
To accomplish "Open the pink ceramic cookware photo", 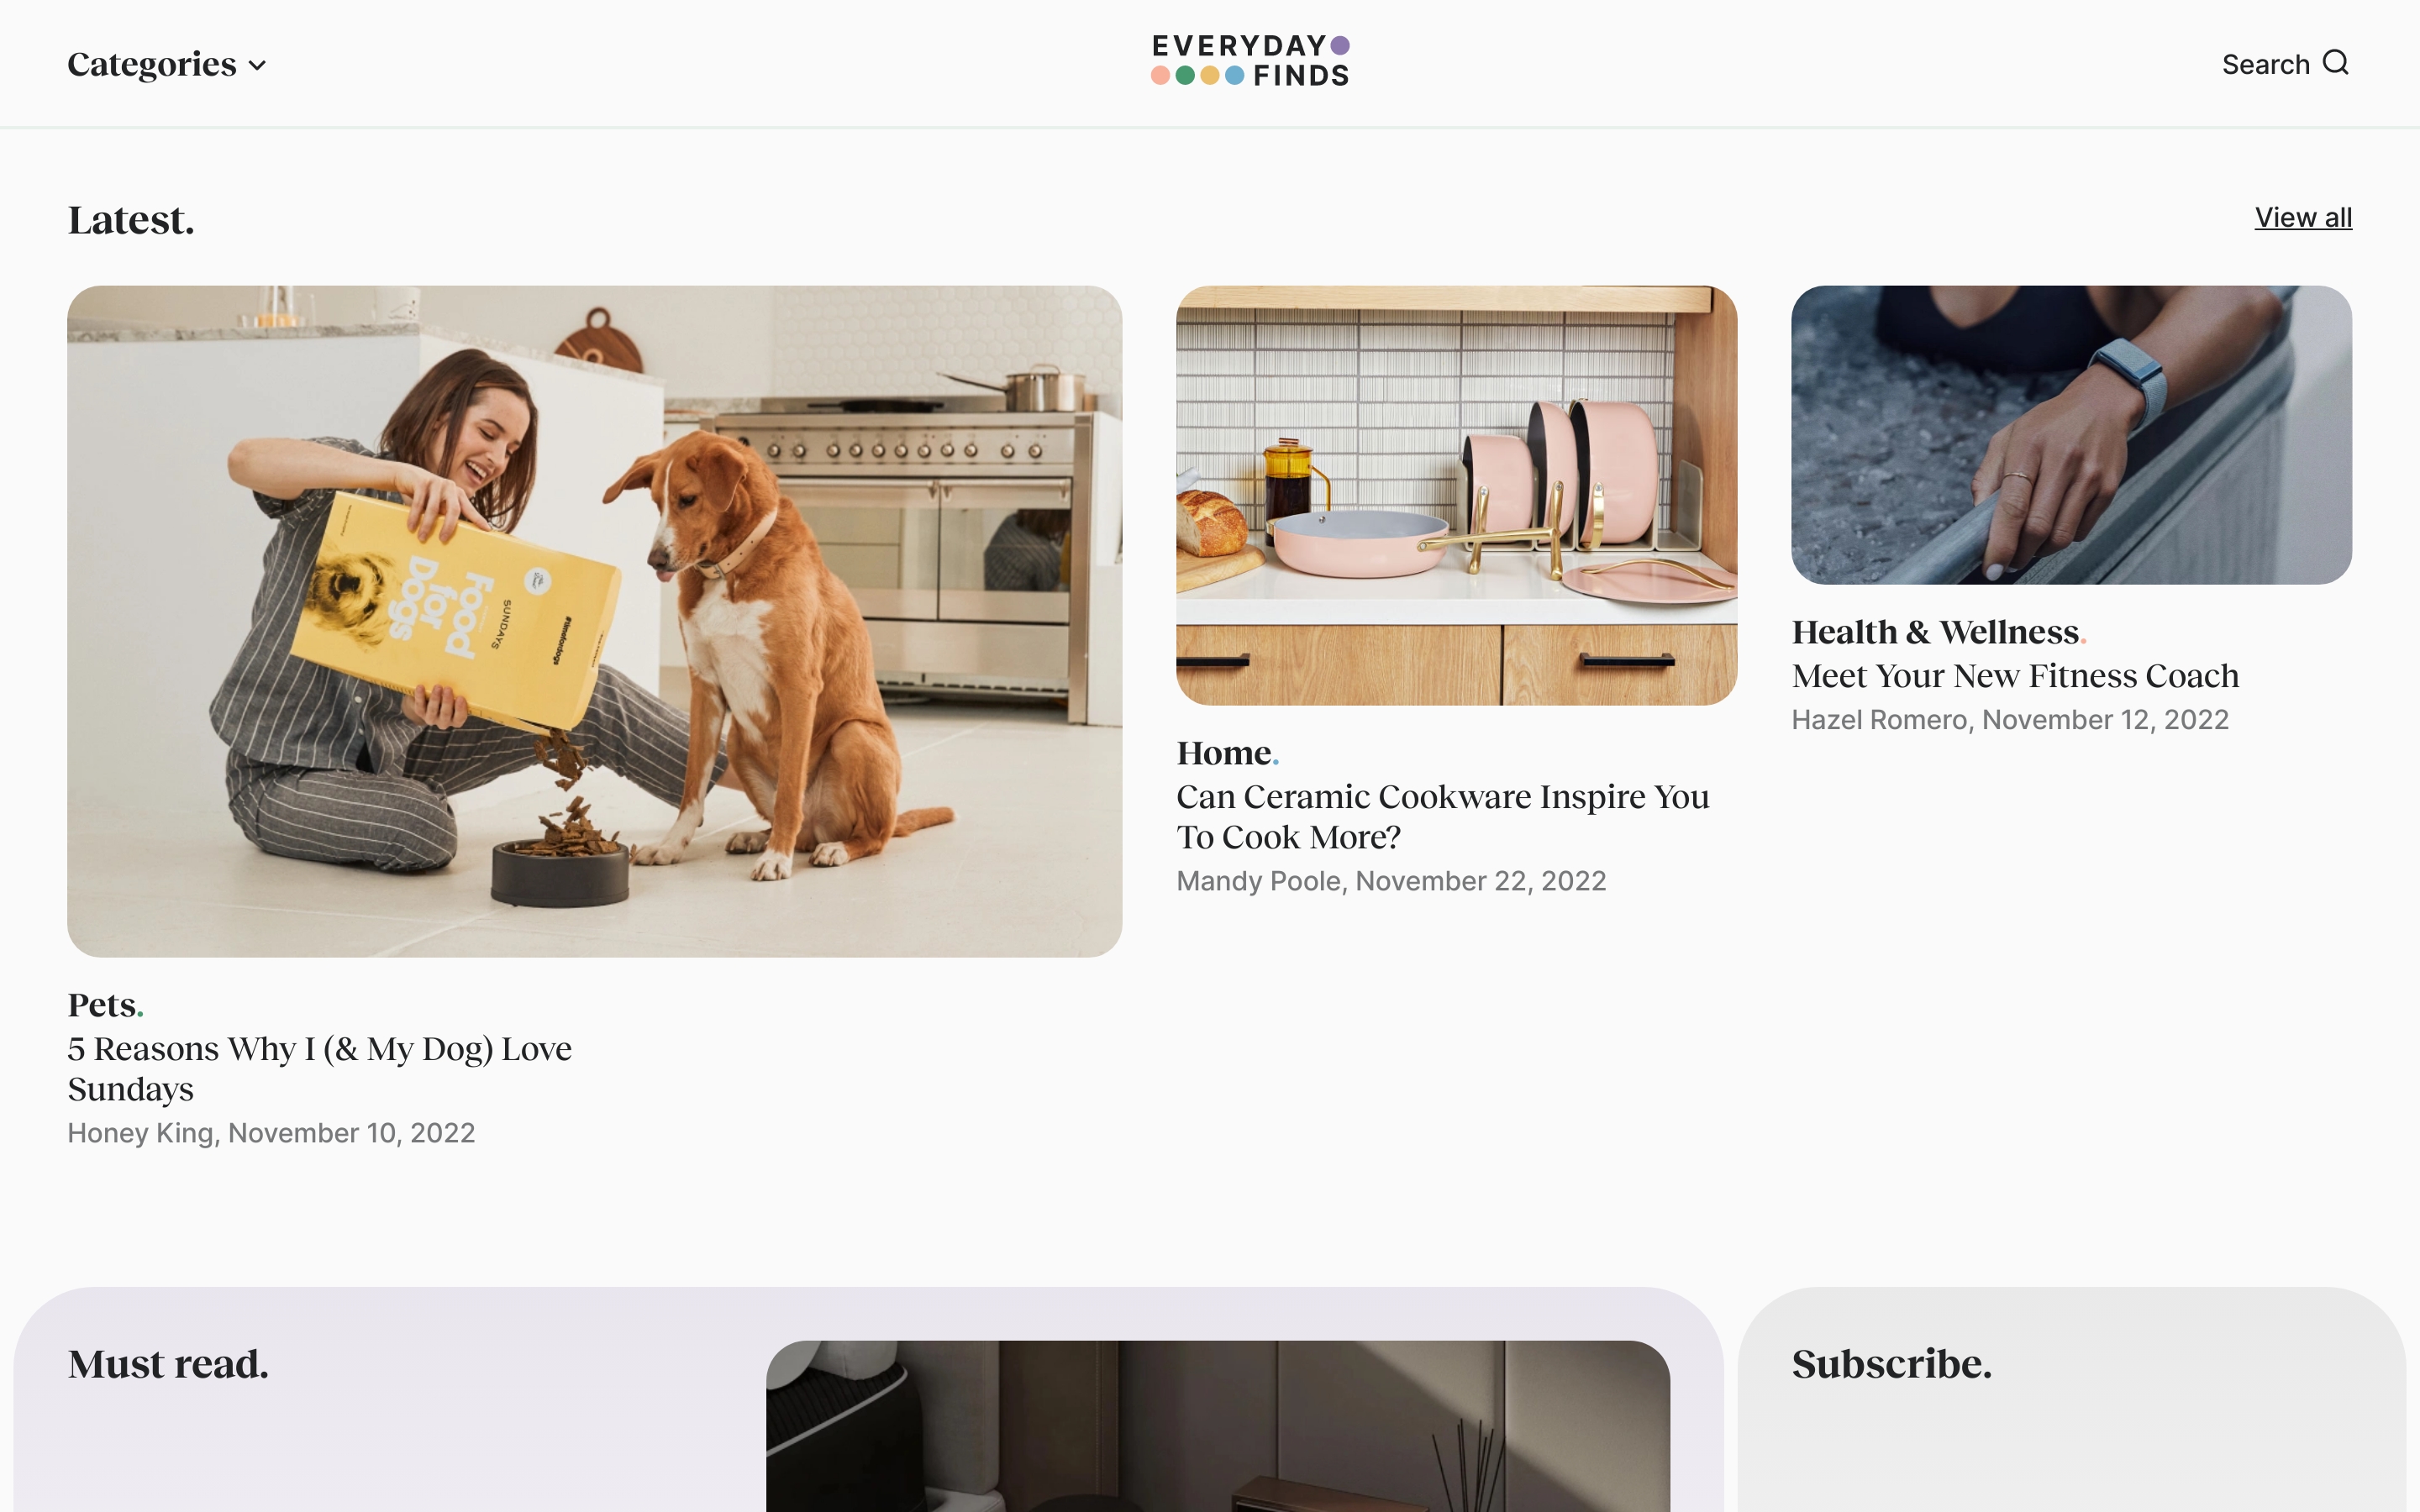I will 1456,495.
